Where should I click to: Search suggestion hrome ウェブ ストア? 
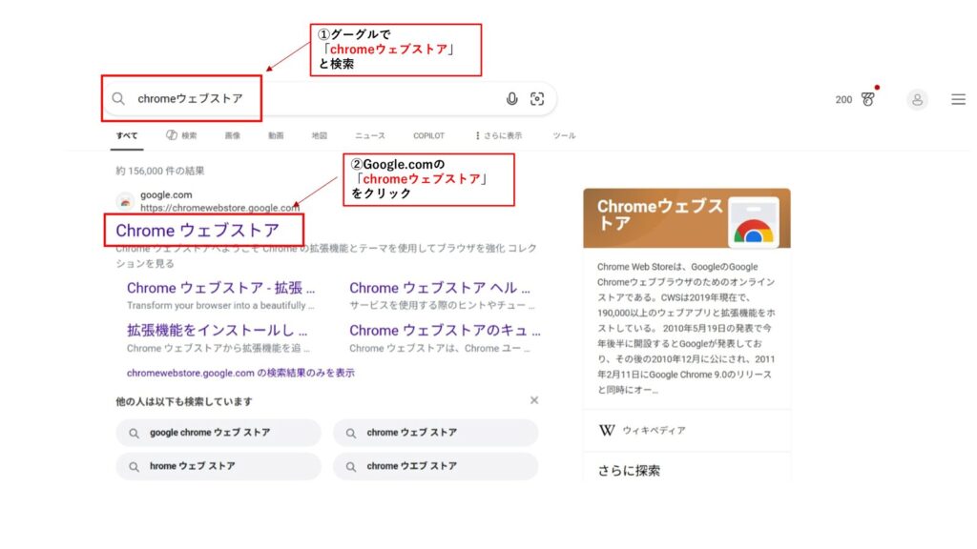point(218,466)
